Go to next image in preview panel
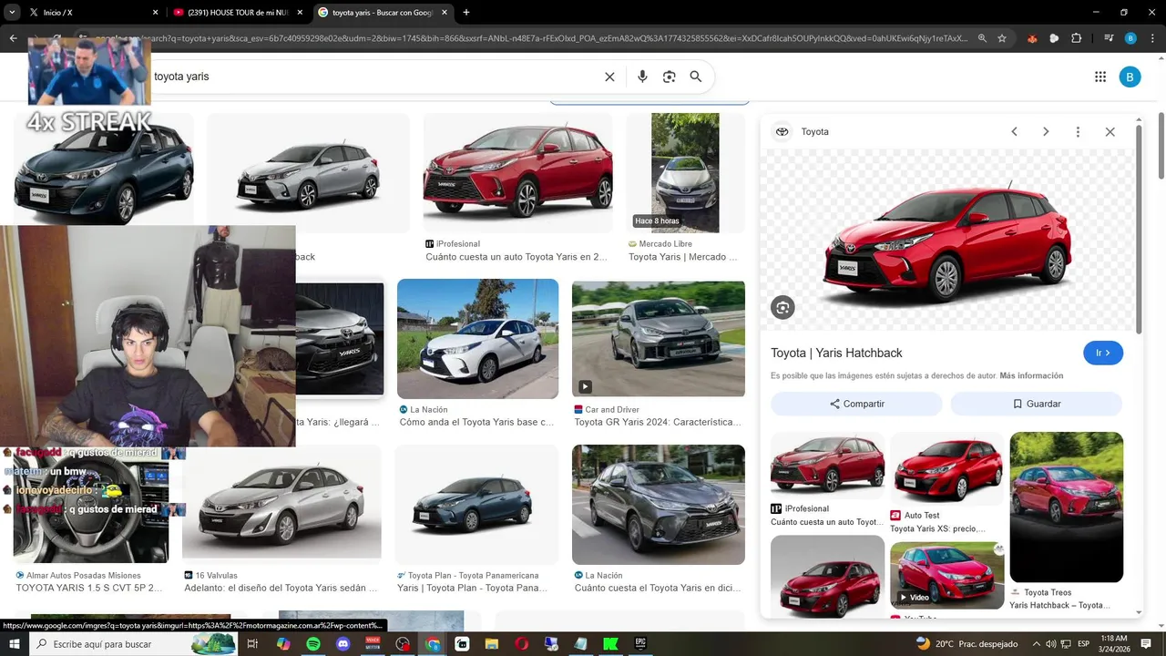Screen dimensions: 1166x656 [1046, 131]
